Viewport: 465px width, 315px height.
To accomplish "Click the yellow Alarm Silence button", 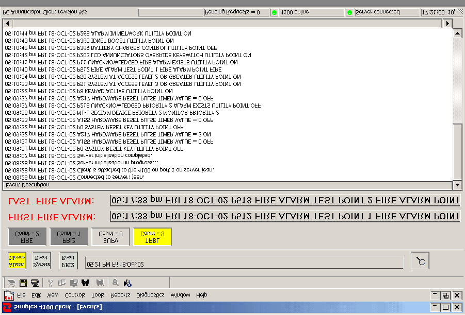I will [17, 260].
